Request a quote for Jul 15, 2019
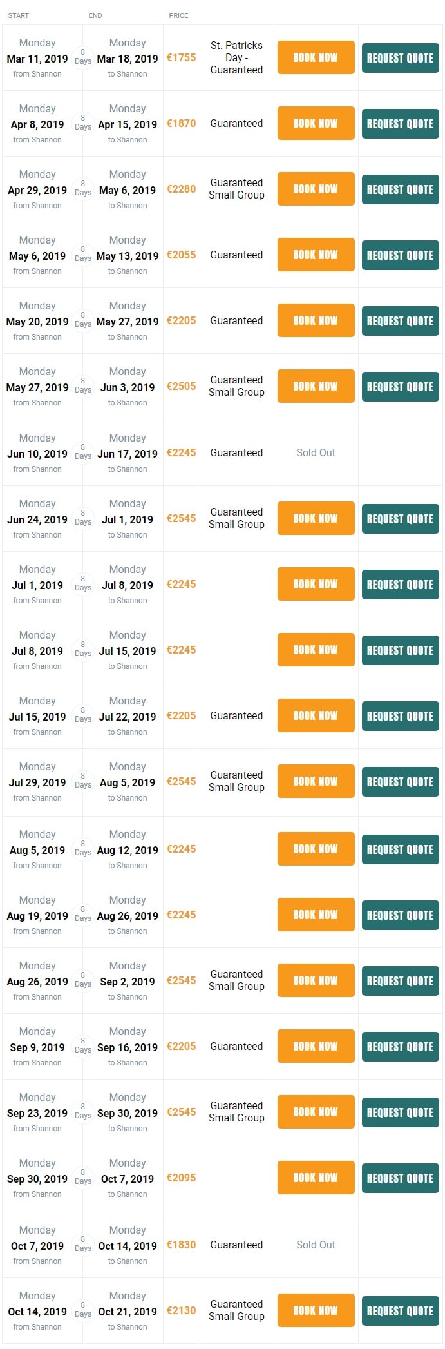 click(x=400, y=716)
